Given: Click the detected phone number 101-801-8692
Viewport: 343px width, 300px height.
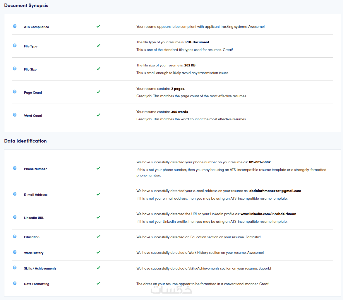Looking at the screenshot, I should click(x=259, y=162).
